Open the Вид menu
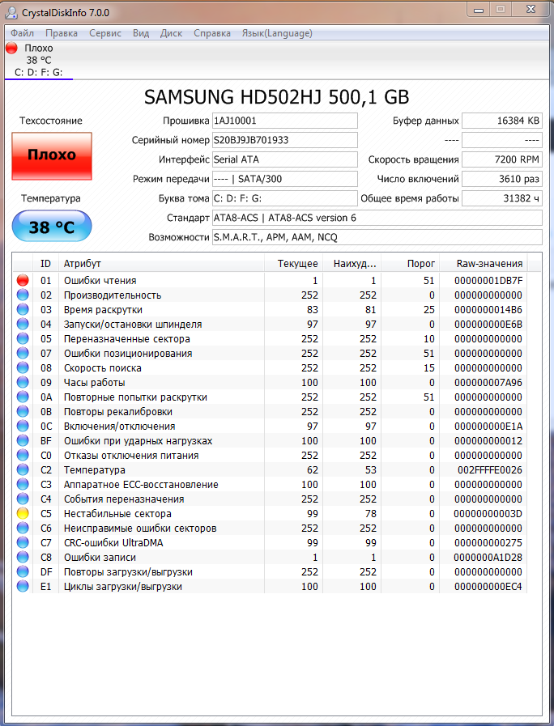 [141, 33]
